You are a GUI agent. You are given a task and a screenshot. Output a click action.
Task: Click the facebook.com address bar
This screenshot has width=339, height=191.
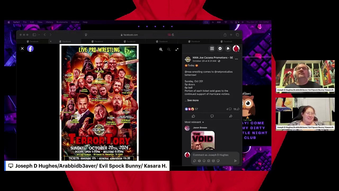(129, 35)
